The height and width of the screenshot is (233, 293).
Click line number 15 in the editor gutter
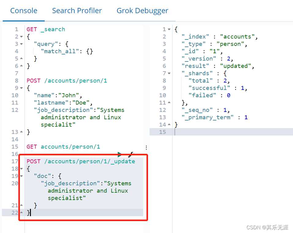click(x=15, y=146)
